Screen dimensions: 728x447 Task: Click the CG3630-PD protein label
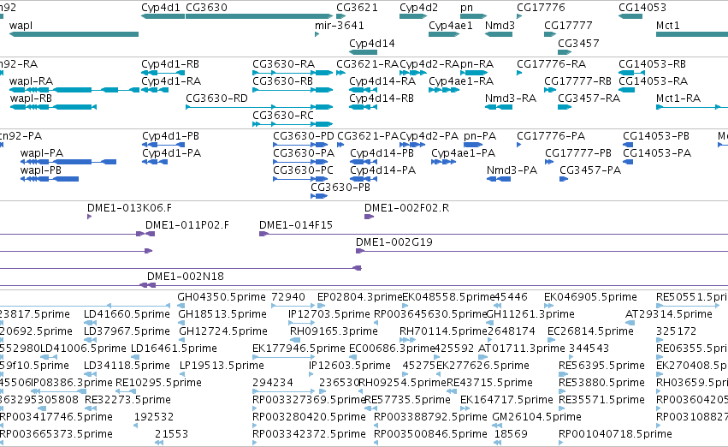[x=304, y=135]
